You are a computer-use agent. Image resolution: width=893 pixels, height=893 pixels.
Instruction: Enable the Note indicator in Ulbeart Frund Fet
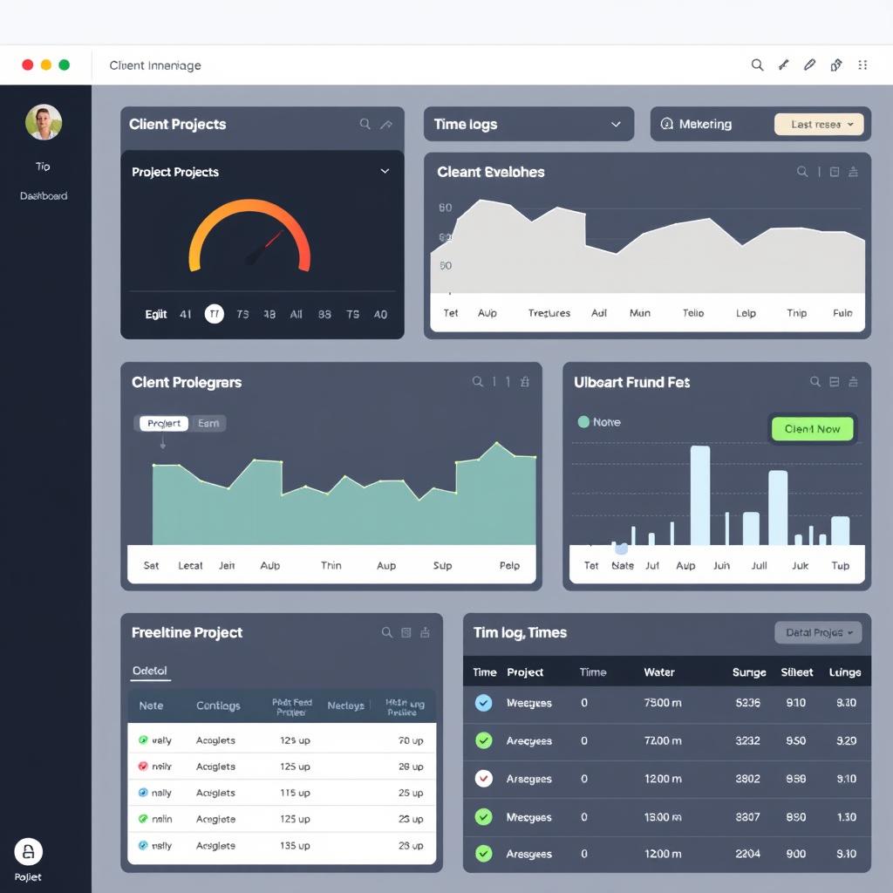pos(582,422)
